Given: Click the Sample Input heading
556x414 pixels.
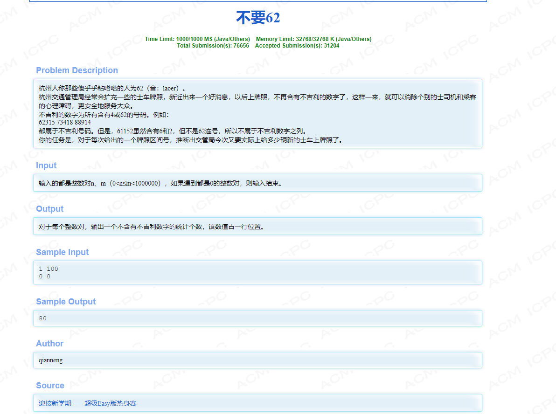Looking at the screenshot, I should click(x=63, y=252).
